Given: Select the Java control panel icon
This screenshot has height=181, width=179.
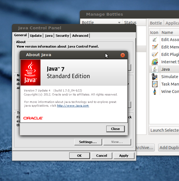Looking at the screenshot, I should [154, 69].
